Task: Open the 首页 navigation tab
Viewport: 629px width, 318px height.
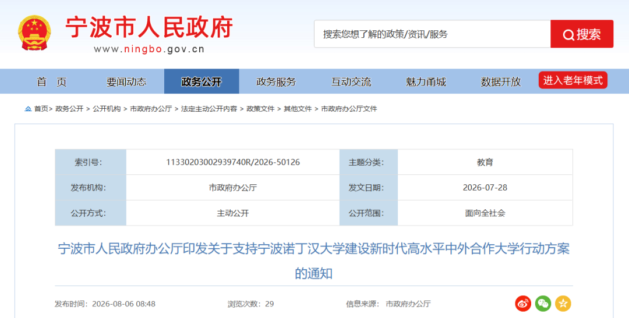Action: 52,82
